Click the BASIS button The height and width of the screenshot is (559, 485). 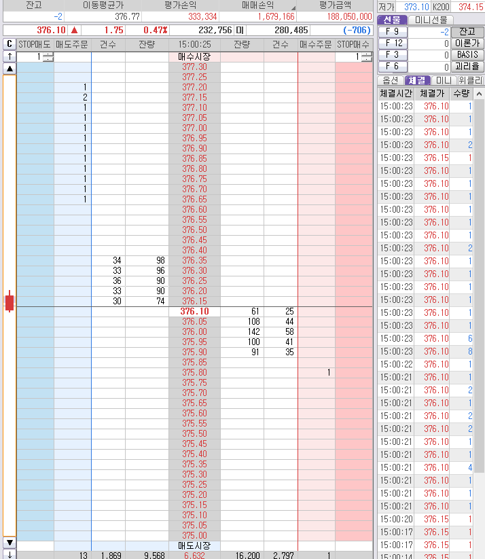467,55
